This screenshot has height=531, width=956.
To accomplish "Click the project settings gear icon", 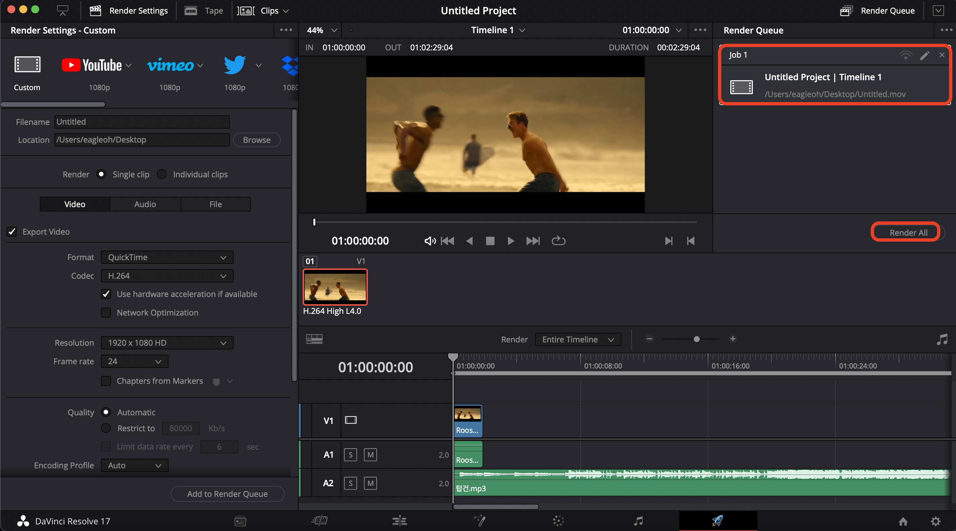I will pos(936,521).
